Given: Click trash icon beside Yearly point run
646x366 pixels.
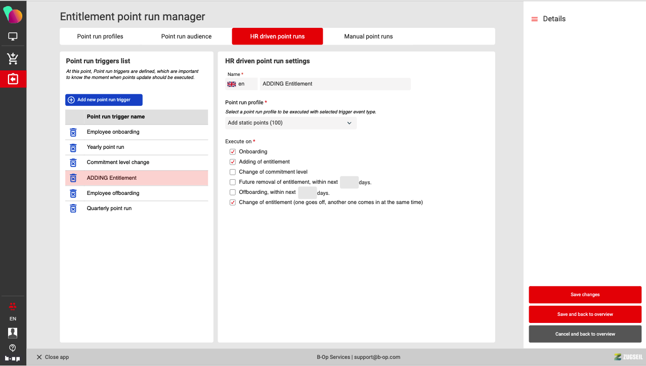Looking at the screenshot, I should [x=73, y=147].
